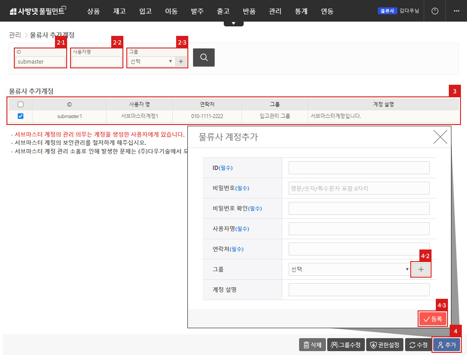This screenshot has height=355, width=467.
Task: Open the ellipsis menu icon top right
Action: 457,11
